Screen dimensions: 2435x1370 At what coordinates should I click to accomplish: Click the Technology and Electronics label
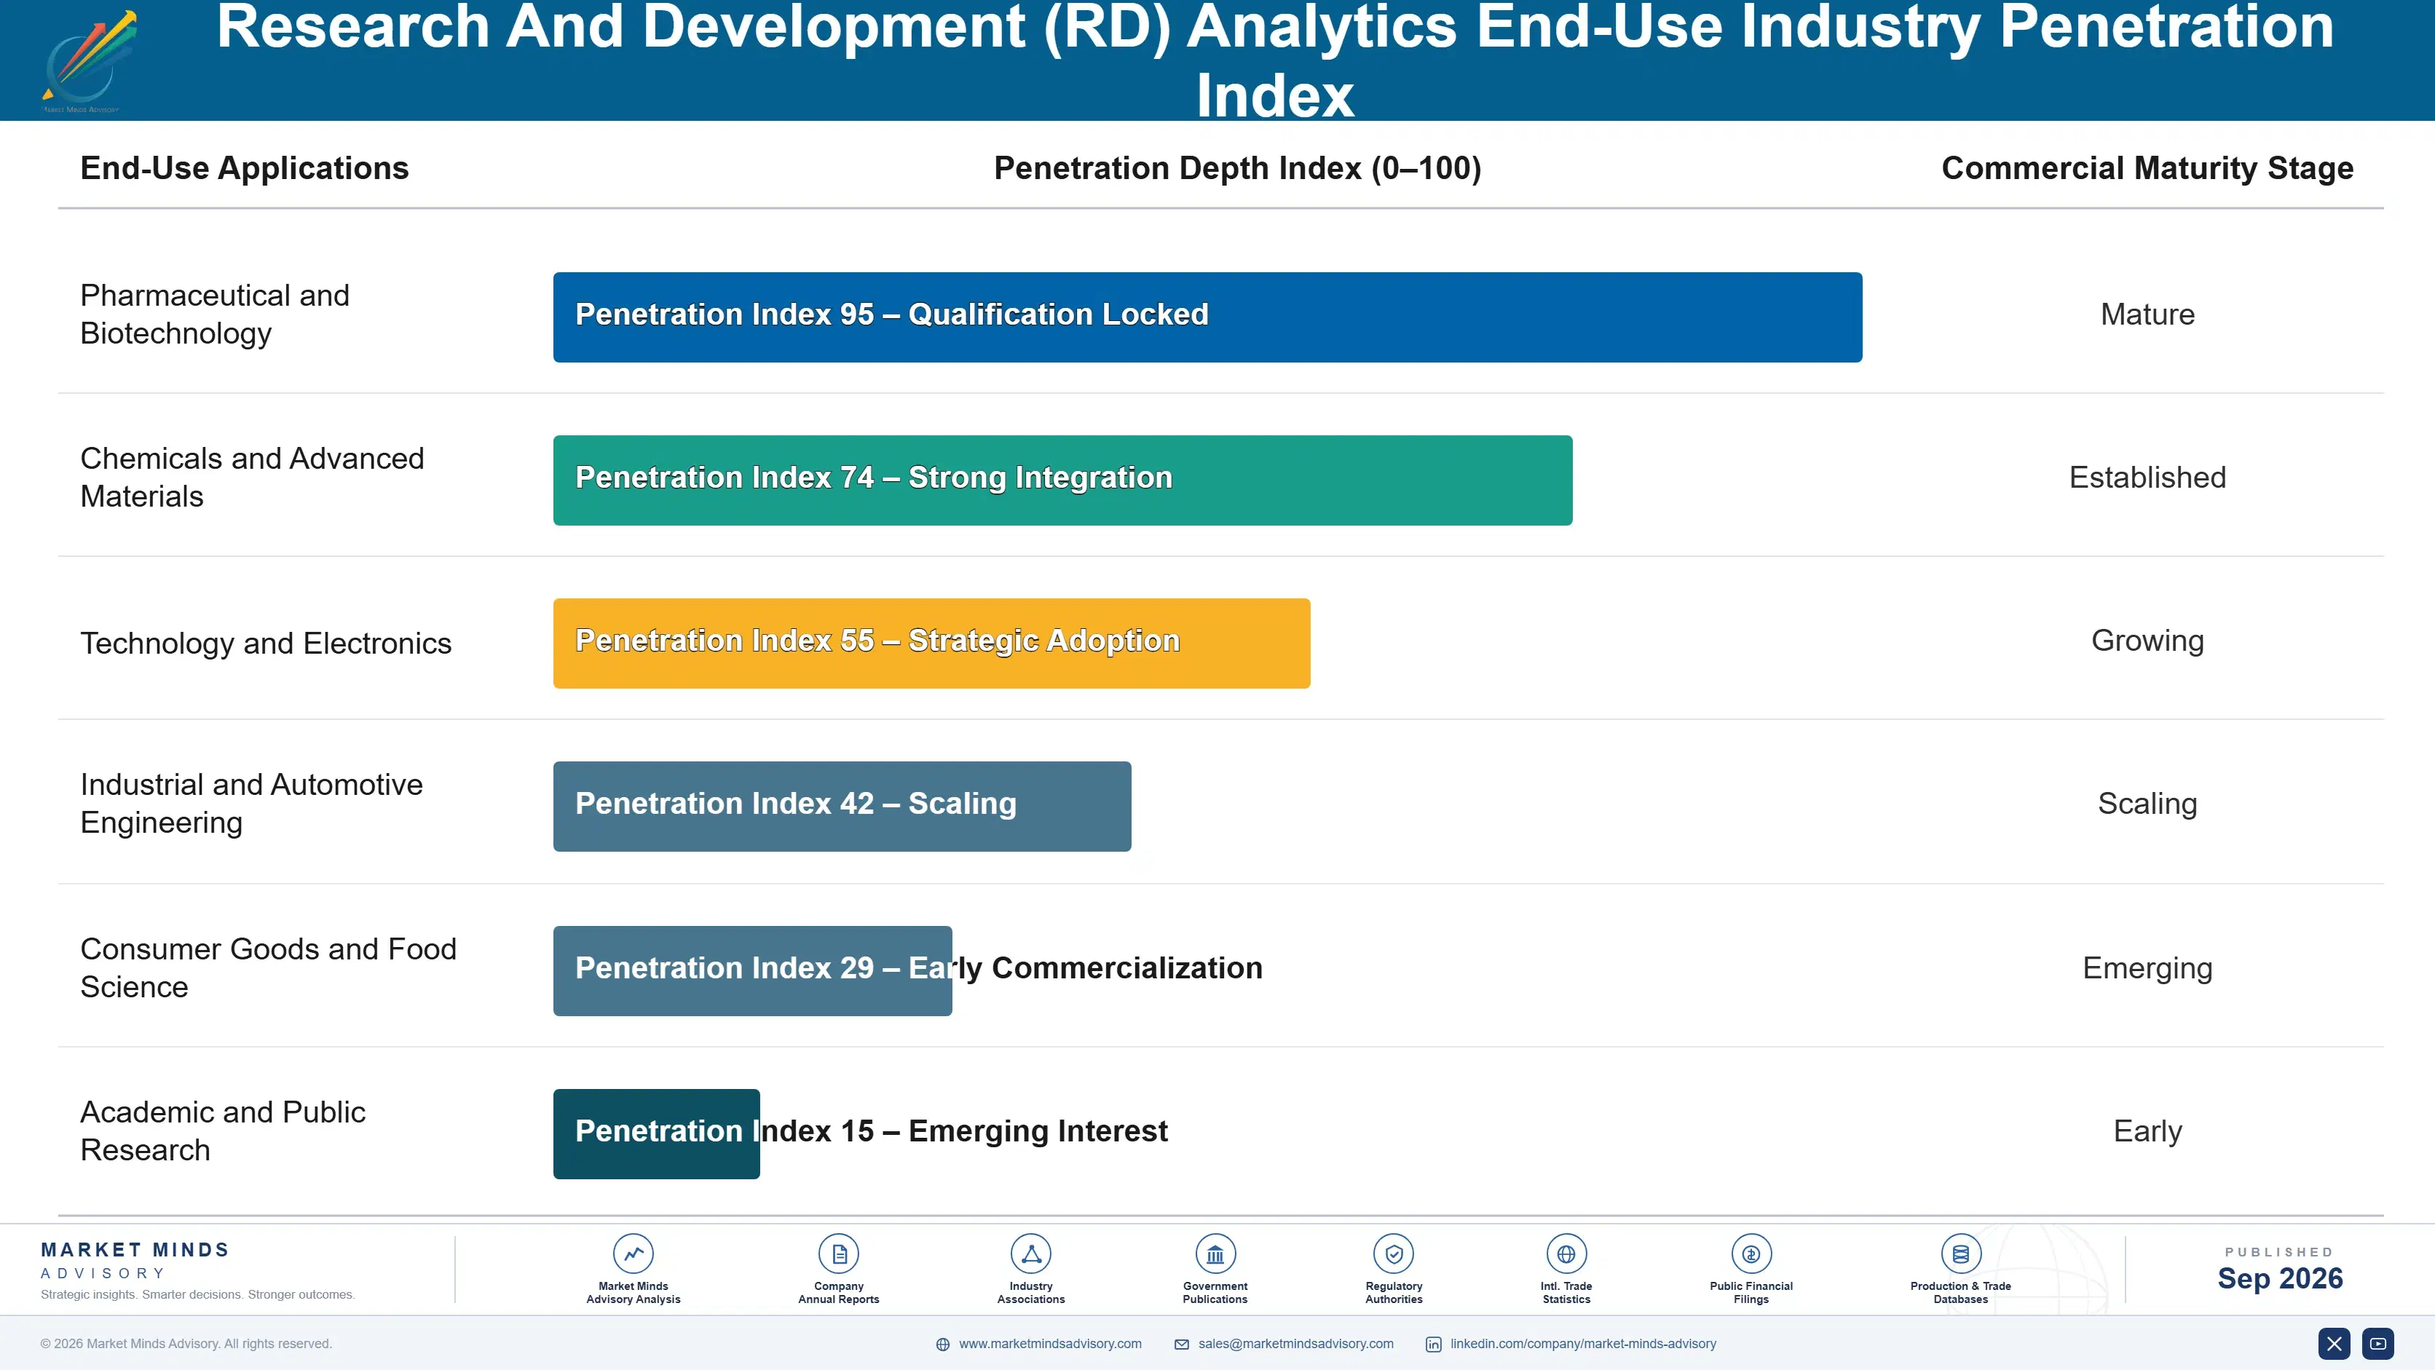tap(266, 643)
